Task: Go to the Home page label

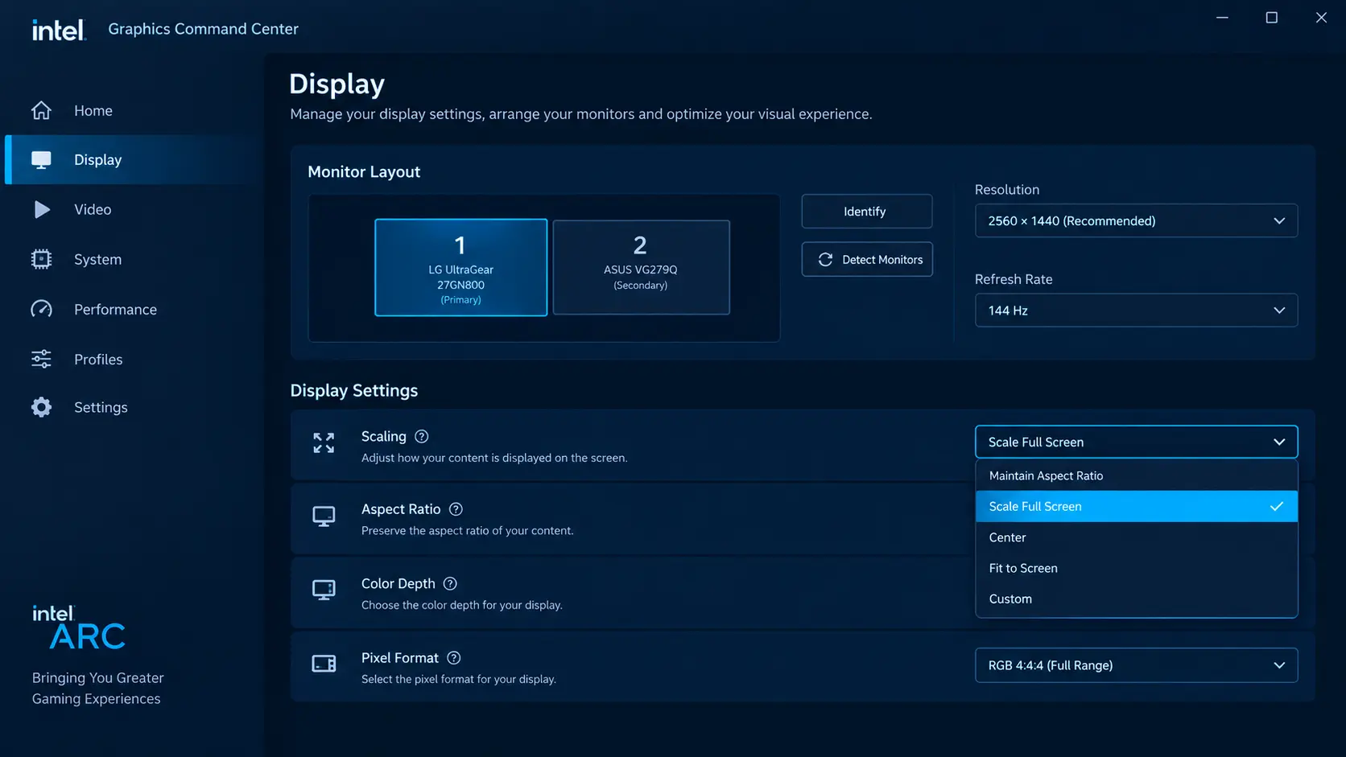Action: (x=93, y=110)
